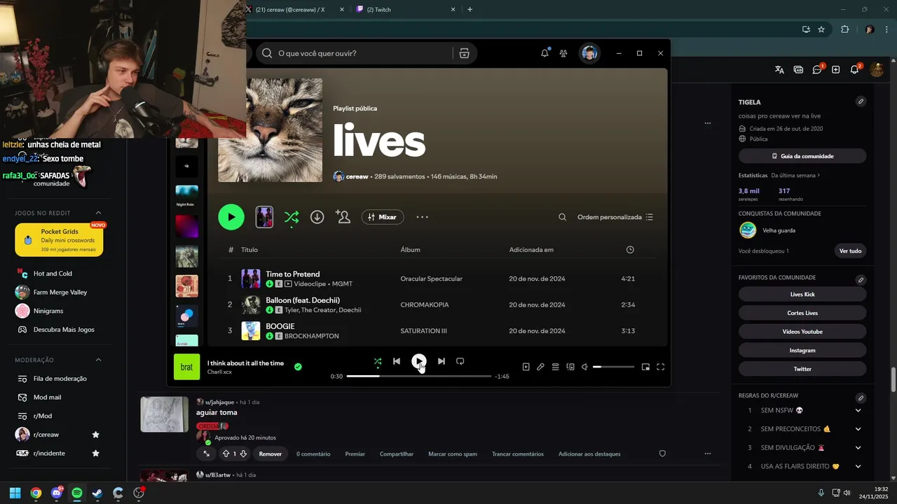The image size is (897, 504).
Task: Download the lives playlist
Action: [x=317, y=217]
